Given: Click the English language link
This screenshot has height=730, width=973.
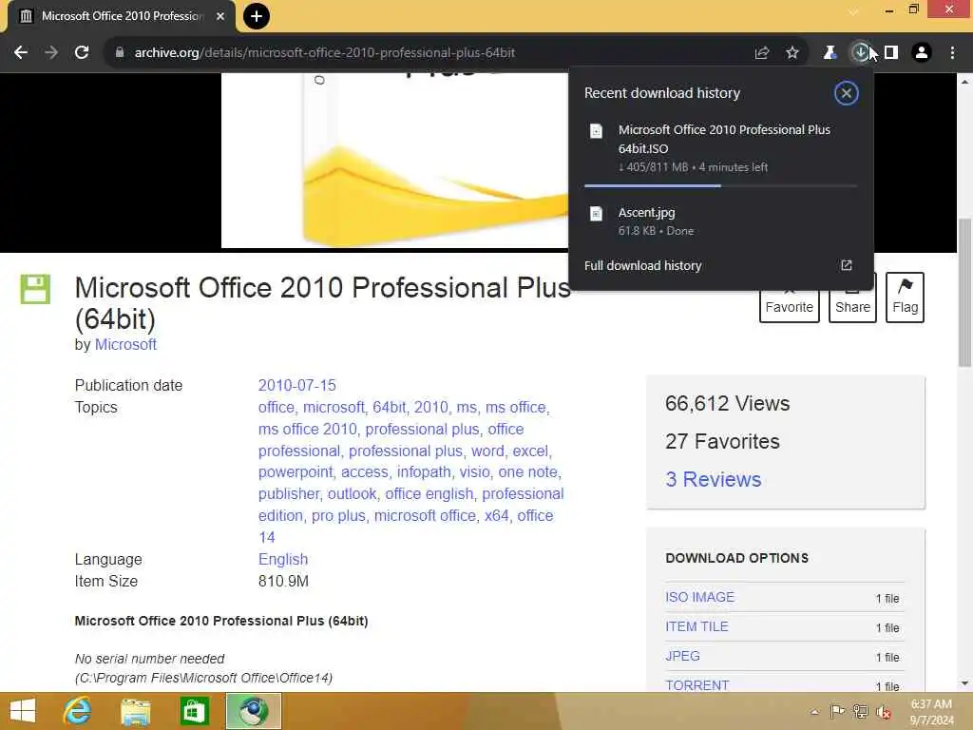Looking at the screenshot, I should pos(283,559).
